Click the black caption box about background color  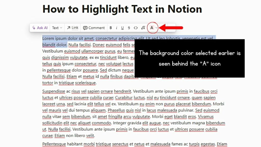coord(190,58)
